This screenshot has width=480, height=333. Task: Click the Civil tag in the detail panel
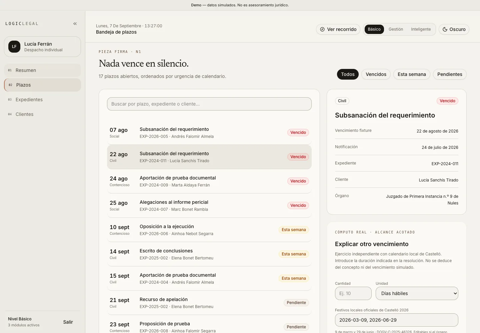point(342,101)
